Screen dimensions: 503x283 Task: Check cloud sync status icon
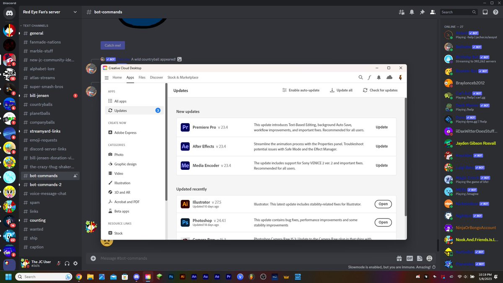point(389,78)
